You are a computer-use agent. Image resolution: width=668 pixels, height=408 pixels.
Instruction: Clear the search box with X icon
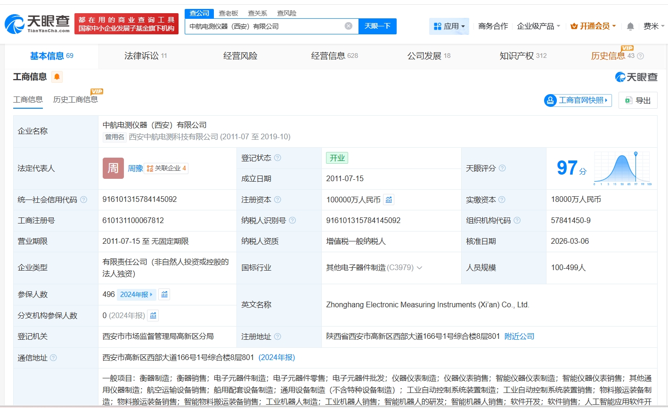349,26
